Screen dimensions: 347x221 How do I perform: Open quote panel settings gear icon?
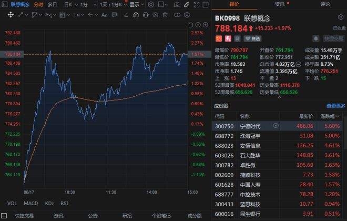click(341, 17)
